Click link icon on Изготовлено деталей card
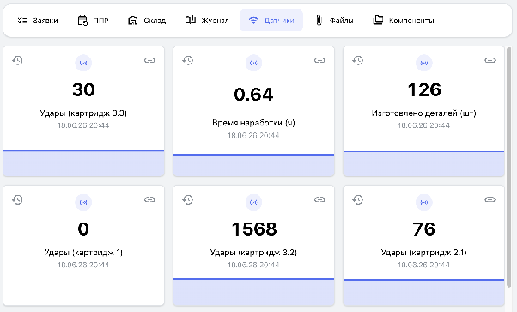 490,60
